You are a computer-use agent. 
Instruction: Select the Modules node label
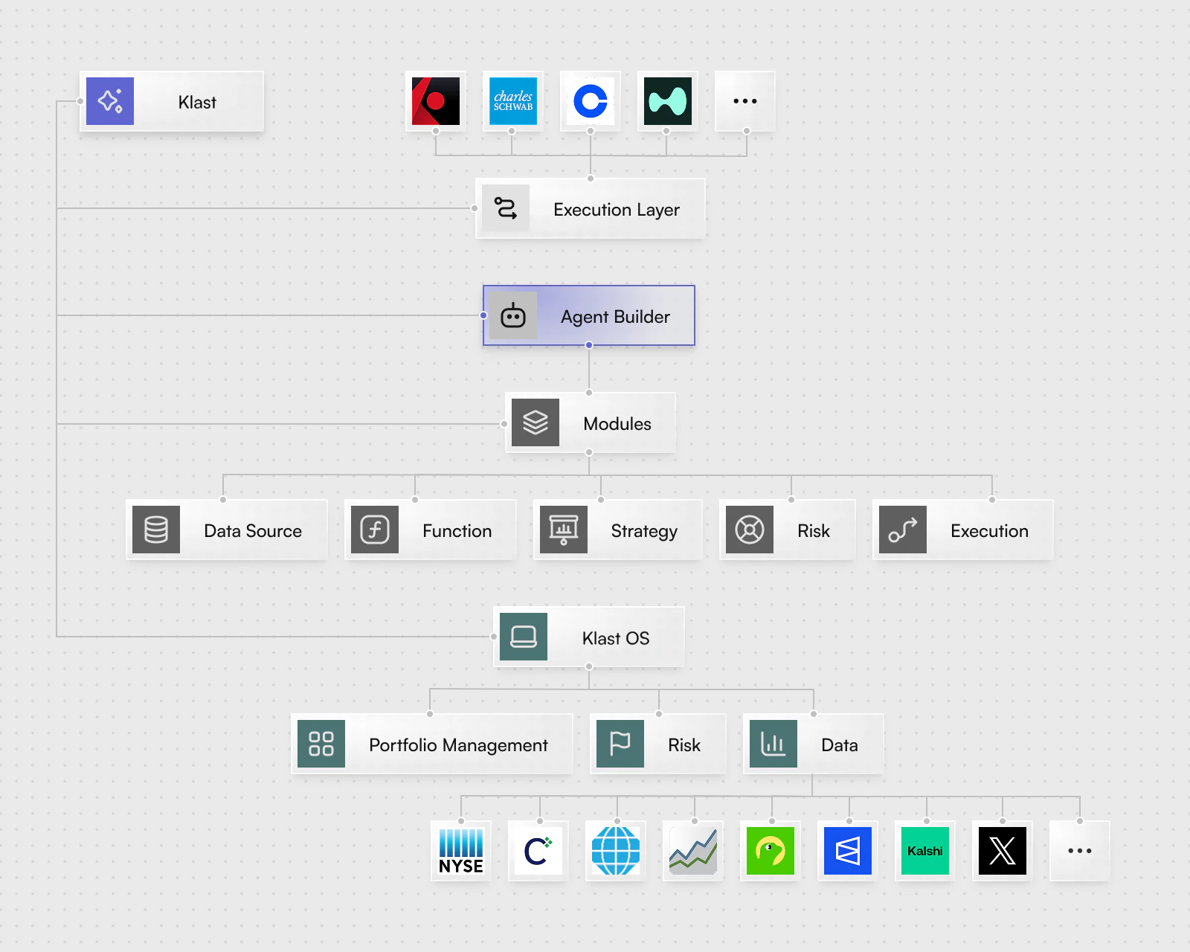(617, 424)
